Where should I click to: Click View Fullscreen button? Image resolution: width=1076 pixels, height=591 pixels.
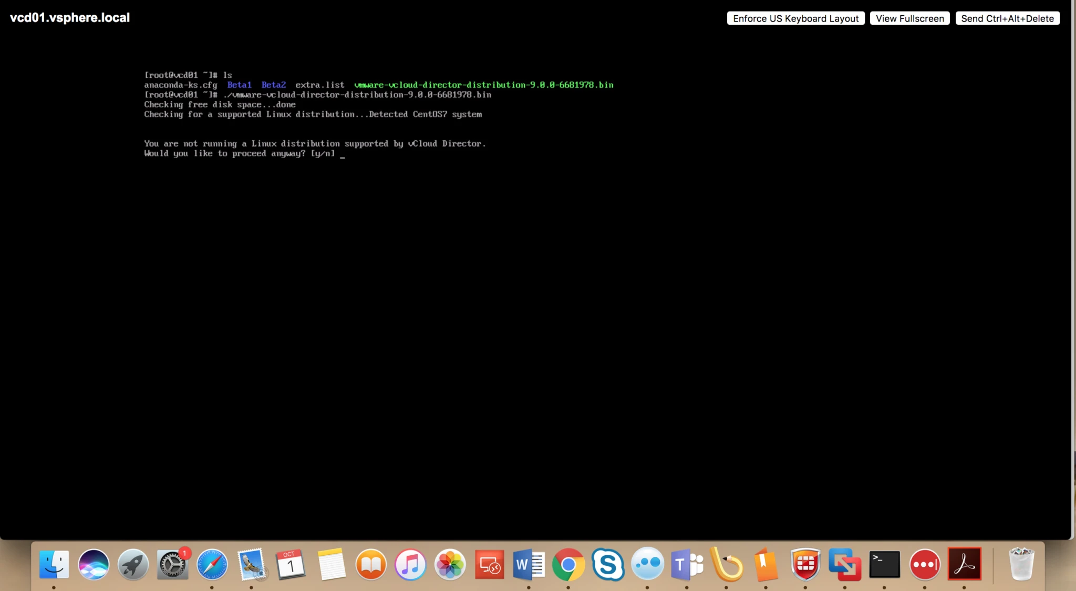point(910,18)
